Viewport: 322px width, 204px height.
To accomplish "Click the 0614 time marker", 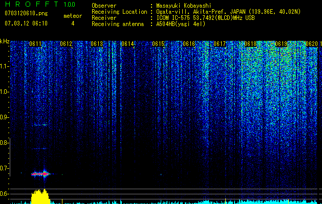I will (x=127, y=44).
